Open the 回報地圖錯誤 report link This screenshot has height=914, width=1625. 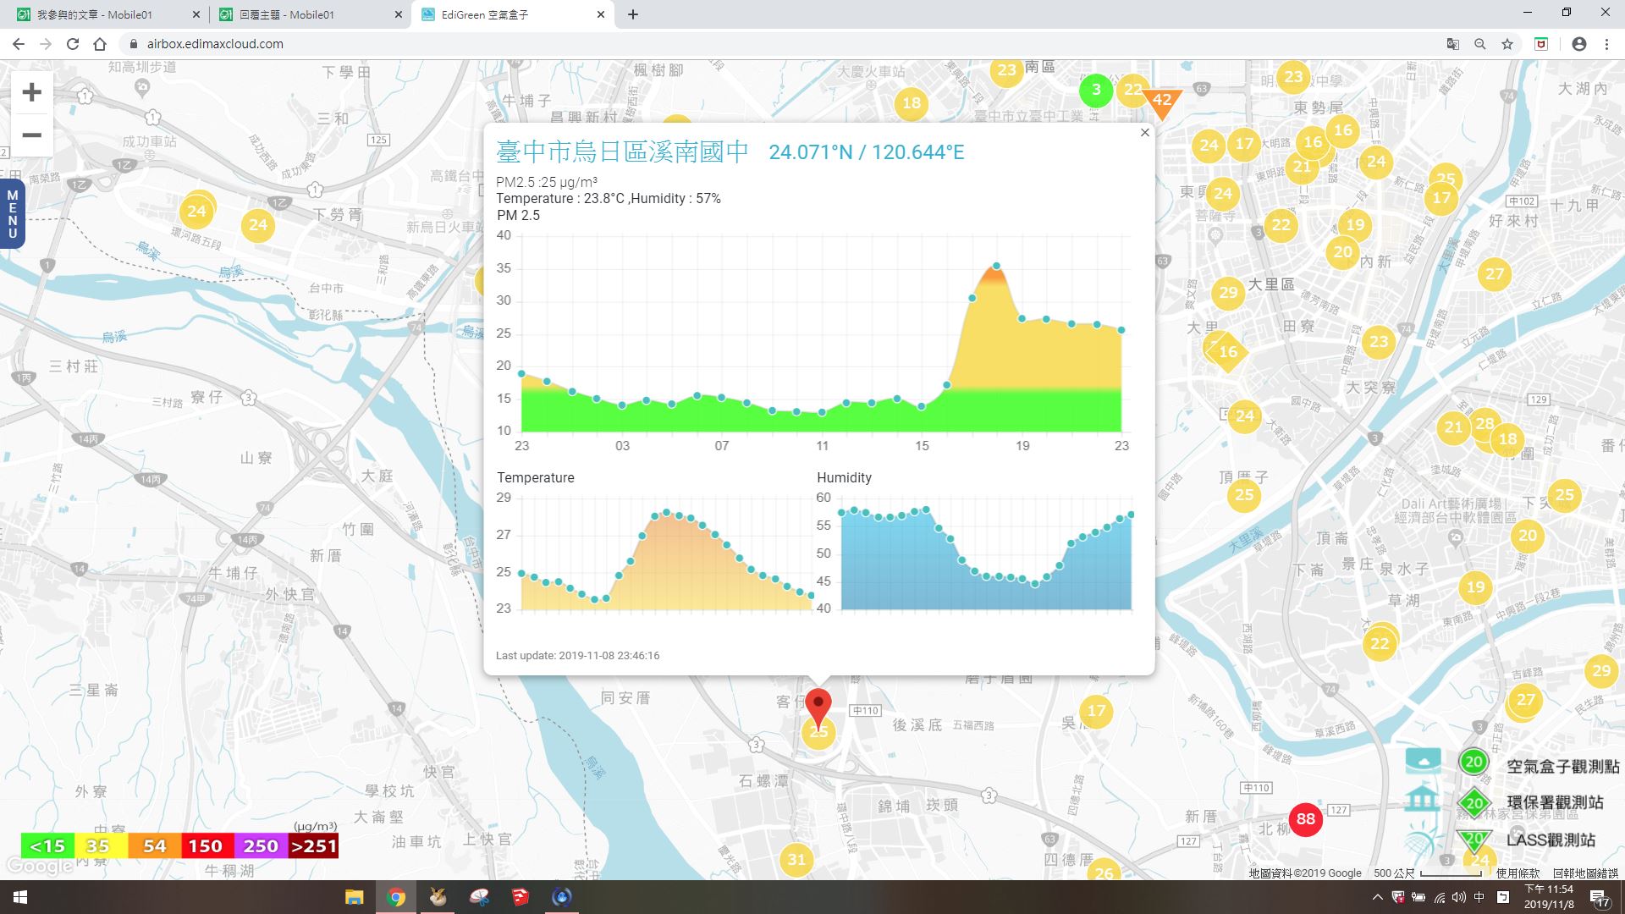pos(1585,873)
